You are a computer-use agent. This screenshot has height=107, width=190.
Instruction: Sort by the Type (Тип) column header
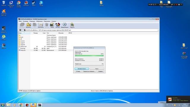52,33
